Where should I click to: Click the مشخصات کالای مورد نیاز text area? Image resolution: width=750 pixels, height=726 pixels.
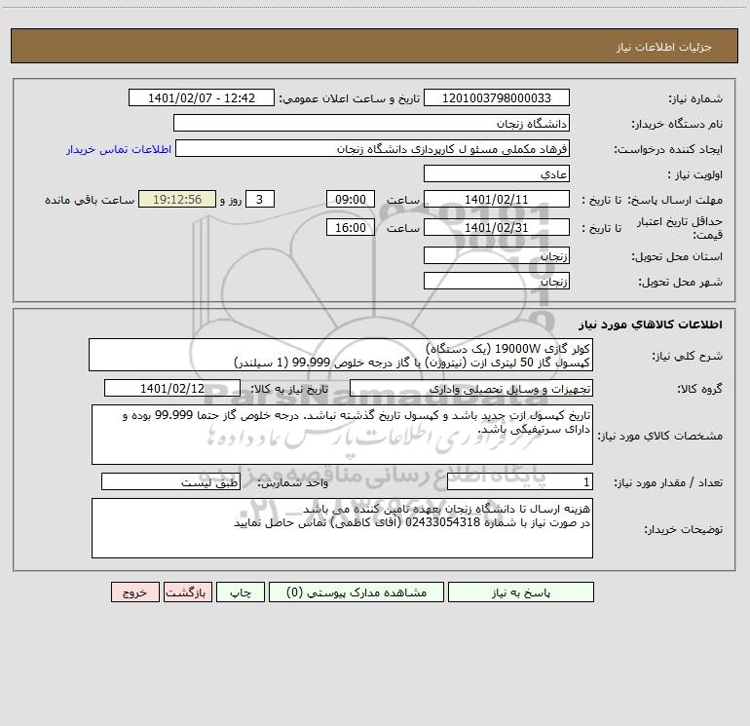click(342, 435)
